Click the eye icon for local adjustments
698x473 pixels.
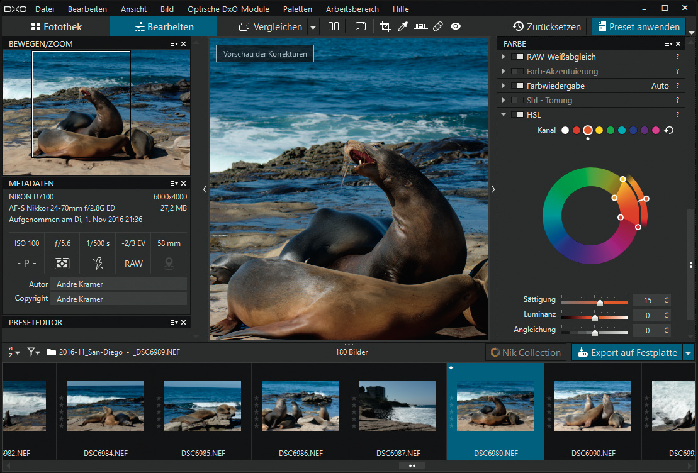[456, 26]
